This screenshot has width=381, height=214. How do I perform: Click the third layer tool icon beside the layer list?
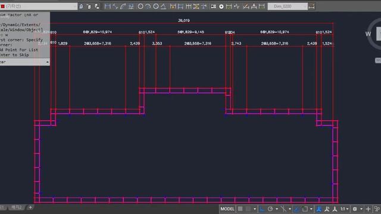coord(96,7)
